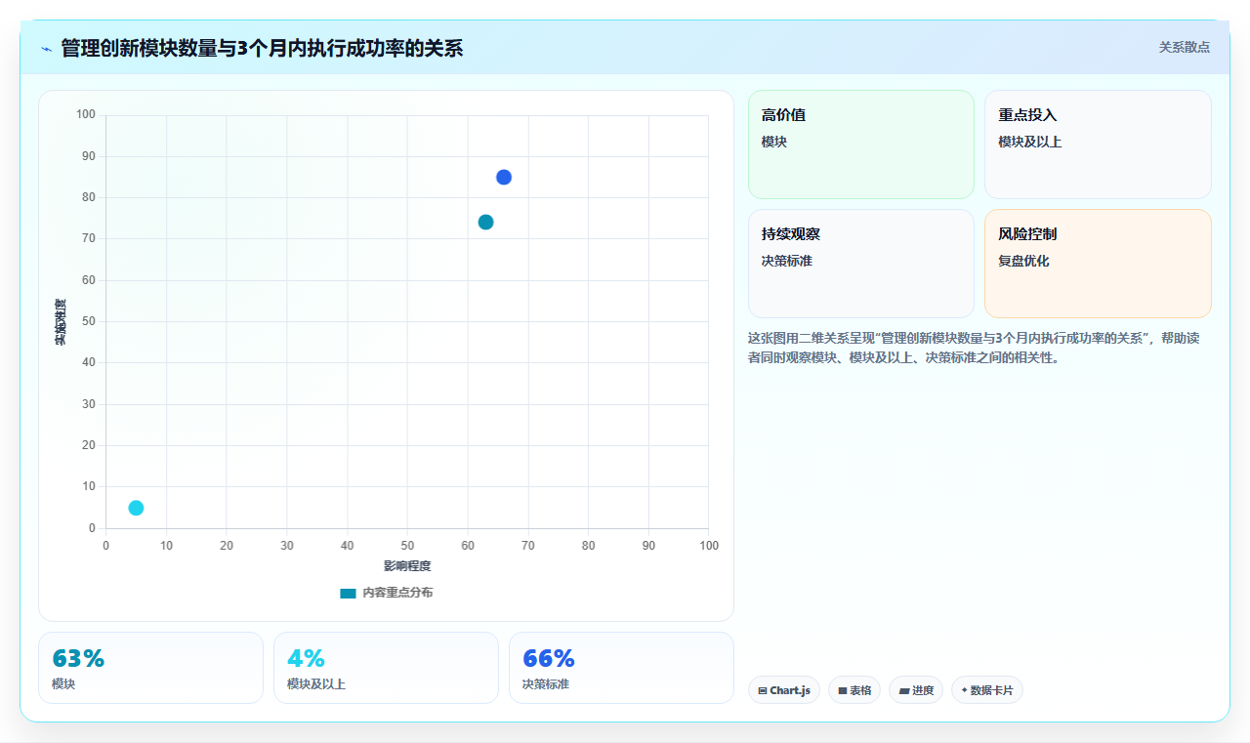Click the 63% 模块 stat card
1250x743 pixels.
150,668
